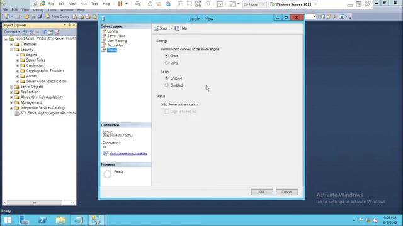This screenshot has width=403, height=226.
Task: Click the network icon in system tray
Action: point(368,220)
